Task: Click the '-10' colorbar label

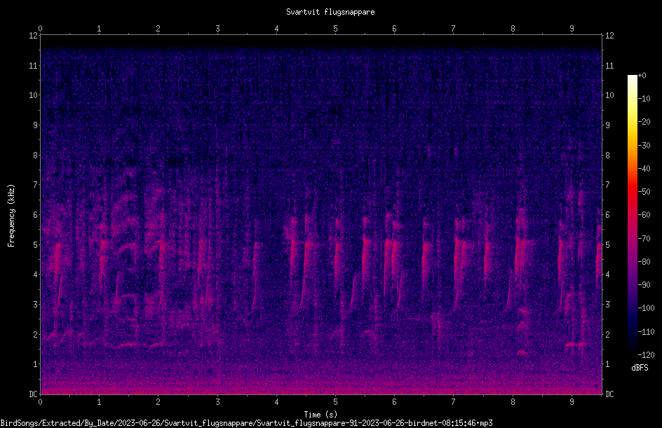Action: point(644,99)
